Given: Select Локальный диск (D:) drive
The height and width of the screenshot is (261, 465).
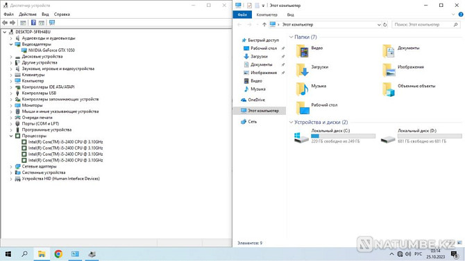Looking at the screenshot, I should click(421, 136).
